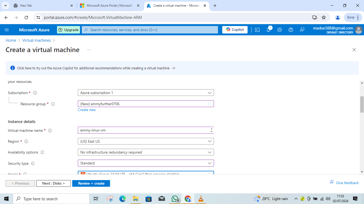Click Review + create button
The image size is (364, 204).
[91, 183]
